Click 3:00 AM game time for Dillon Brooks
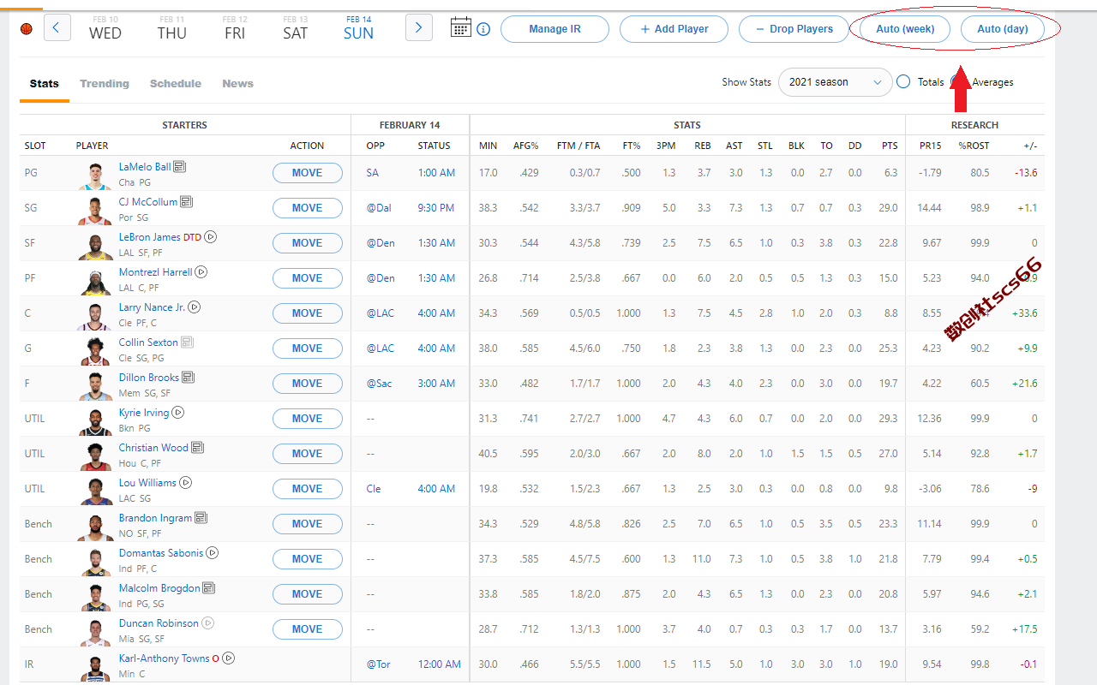The image size is (1097, 685). [436, 384]
